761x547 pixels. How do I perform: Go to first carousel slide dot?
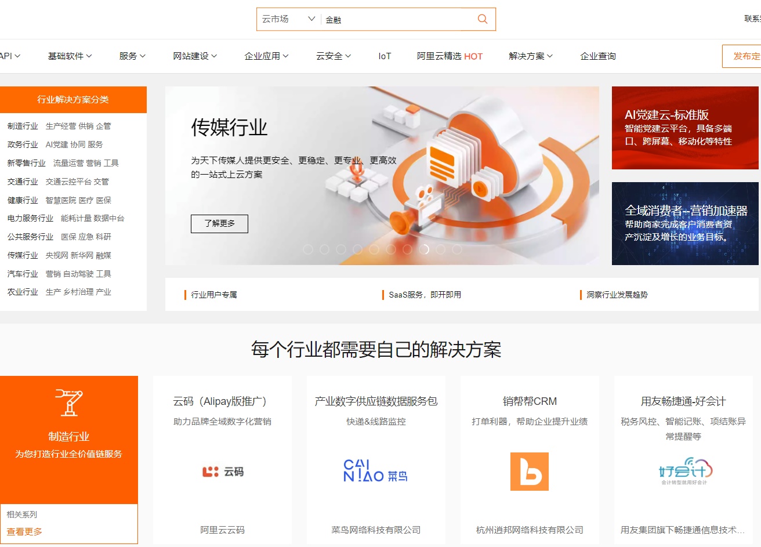point(308,249)
